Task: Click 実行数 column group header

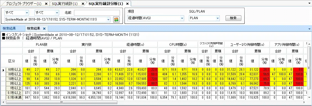Action: tap(86, 45)
